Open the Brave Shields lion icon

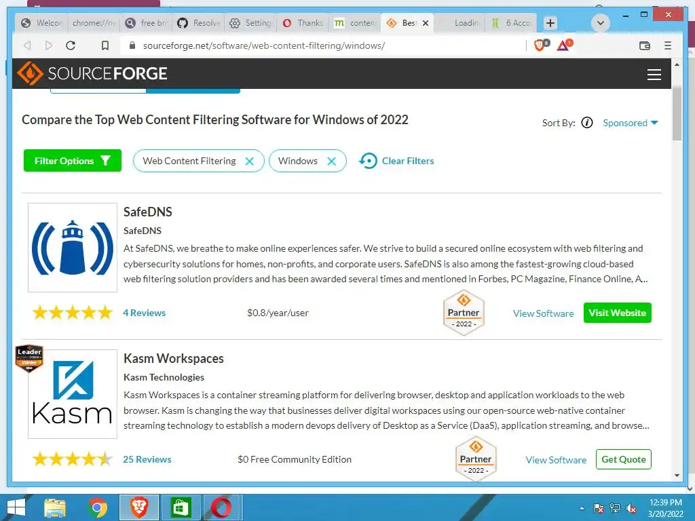point(540,45)
